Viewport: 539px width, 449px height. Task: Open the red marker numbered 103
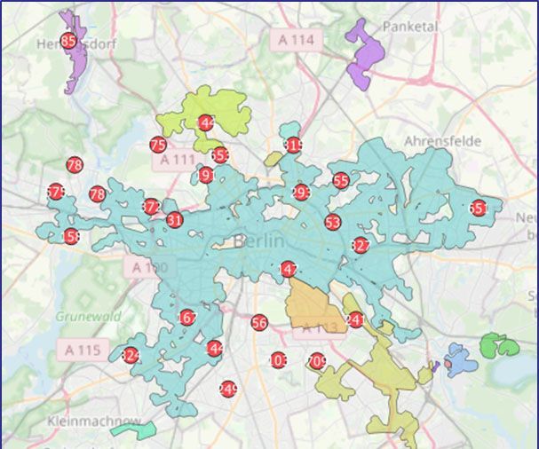click(x=278, y=361)
